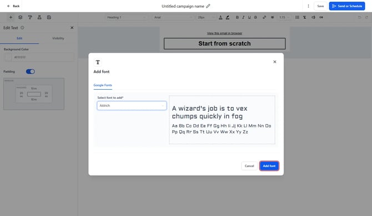Open the three-dot more options menu
This screenshot has width=372, height=216.
click(x=308, y=6)
